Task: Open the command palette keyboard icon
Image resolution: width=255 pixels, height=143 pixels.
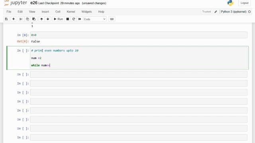Action: click(x=112, y=19)
